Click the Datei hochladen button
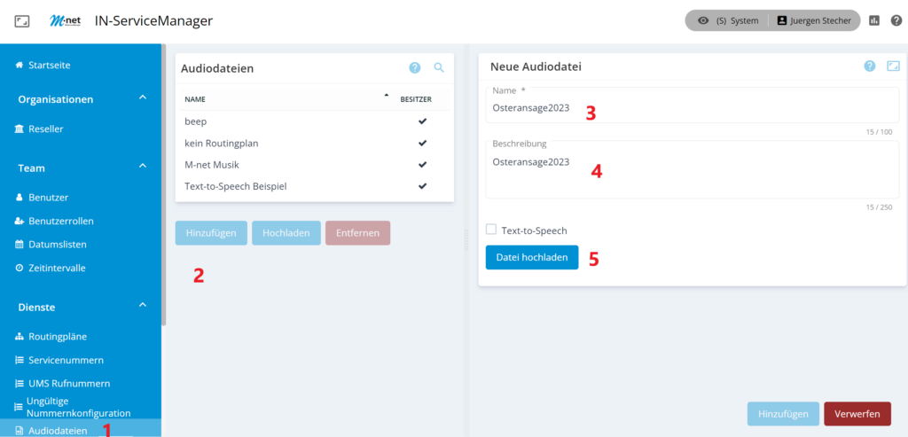This screenshot has width=908, height=437. click(532, 257)
